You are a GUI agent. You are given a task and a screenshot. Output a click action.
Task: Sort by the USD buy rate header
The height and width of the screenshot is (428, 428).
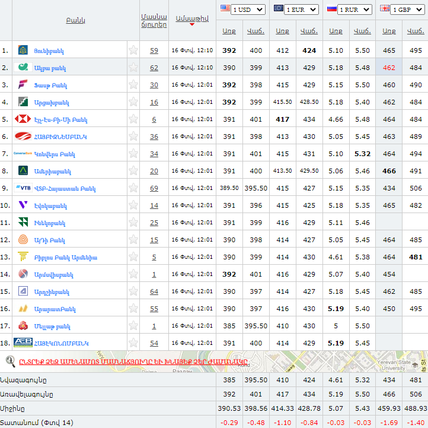click(229, 31)
